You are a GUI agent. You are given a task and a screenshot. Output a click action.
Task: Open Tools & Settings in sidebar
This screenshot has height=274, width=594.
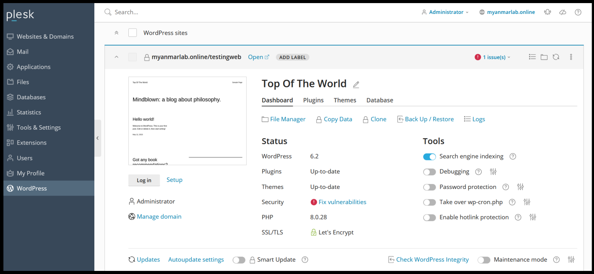tap(49, 128)
